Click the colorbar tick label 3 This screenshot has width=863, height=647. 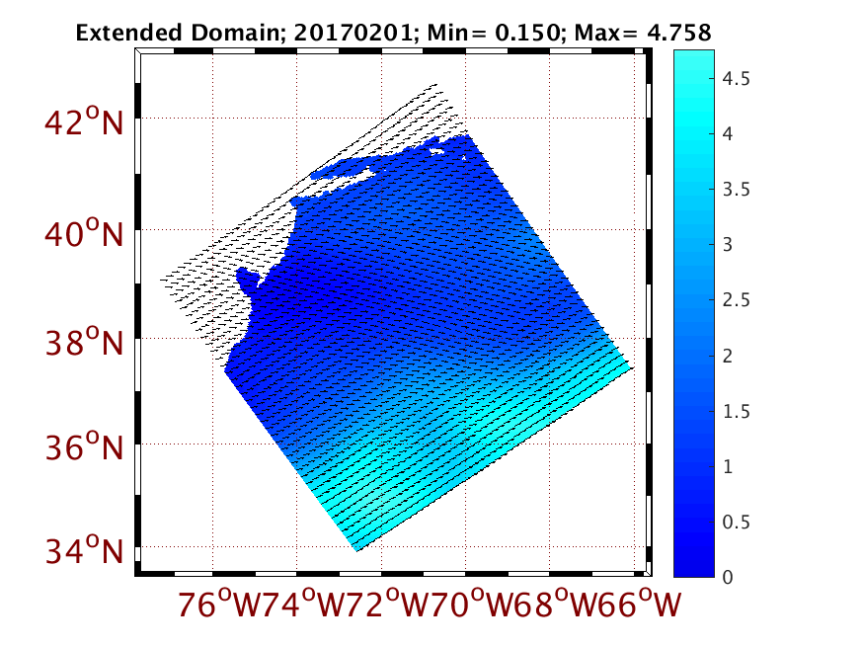[x=728, y=245]
